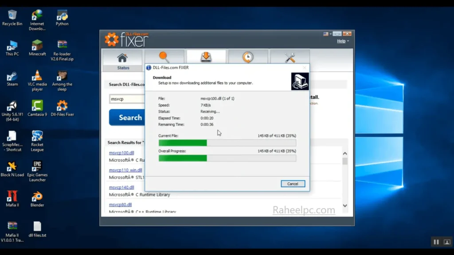This screenshot has width=454, height=255.
Task: Select the Camtasia 9 desktop icon
Action: (37, 108)
